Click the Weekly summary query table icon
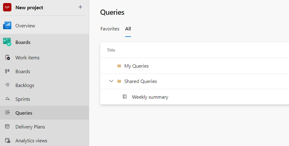 click(x=125, y=97)
